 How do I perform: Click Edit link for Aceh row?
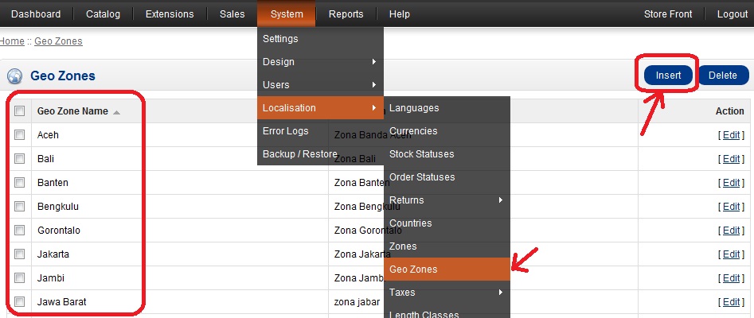pos(730,135)
